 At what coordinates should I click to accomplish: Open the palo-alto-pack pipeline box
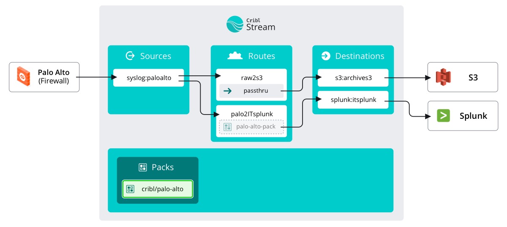[x=251, y=126]
